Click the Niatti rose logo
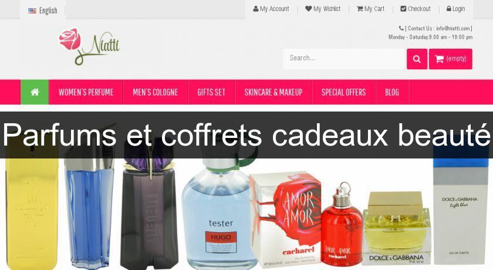The width and height of the screenshot is (493, 270). click(x=90, y=46)
